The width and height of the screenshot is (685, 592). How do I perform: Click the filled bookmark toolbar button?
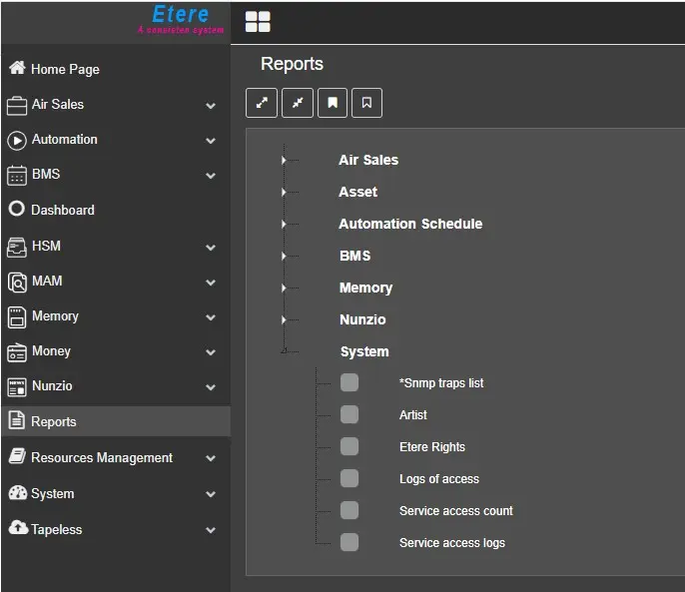coord(333,103)
